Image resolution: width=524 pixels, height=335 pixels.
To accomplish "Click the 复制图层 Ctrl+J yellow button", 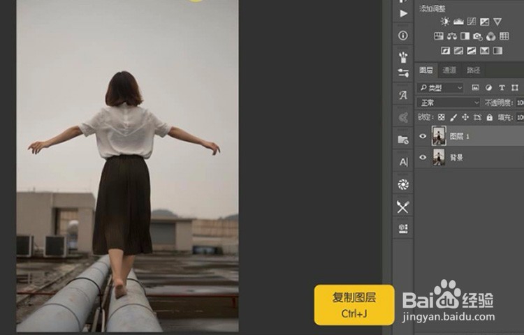I will coord(354,305).
